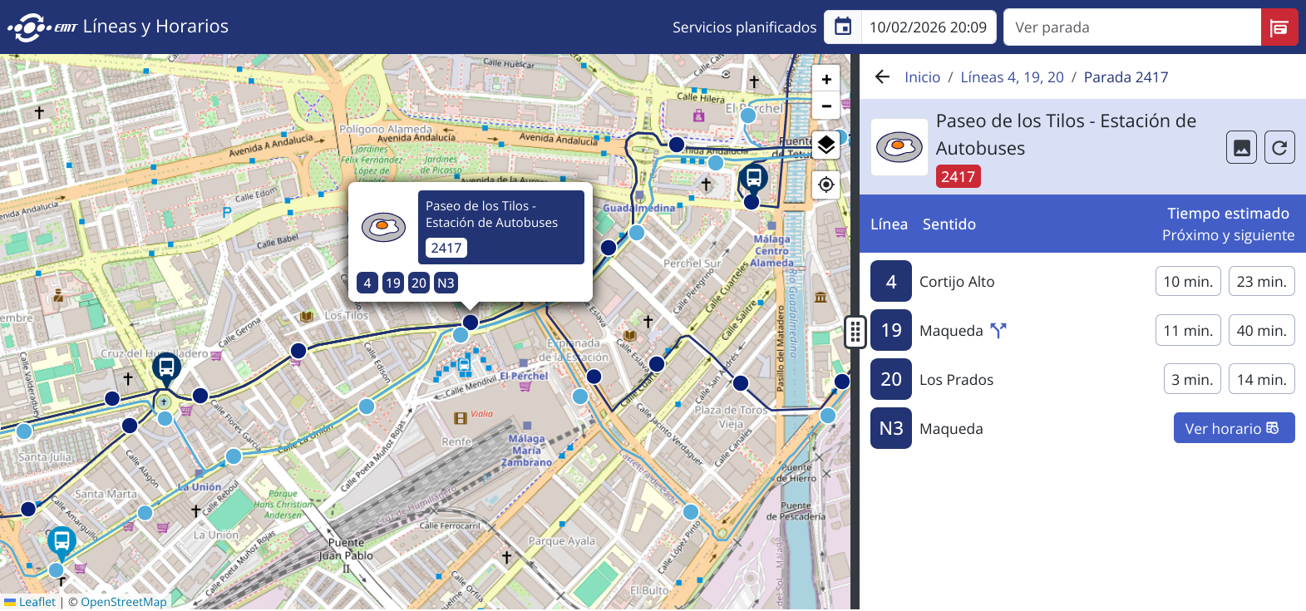This screenshot has height=611, width=1306.
Task: Center map on my location
Action: 825,185
